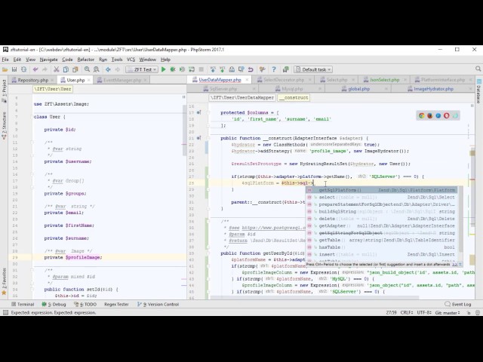Screen dimensions: 483x362
Task: Click the Stop square icon
Action: click(202, 69)
